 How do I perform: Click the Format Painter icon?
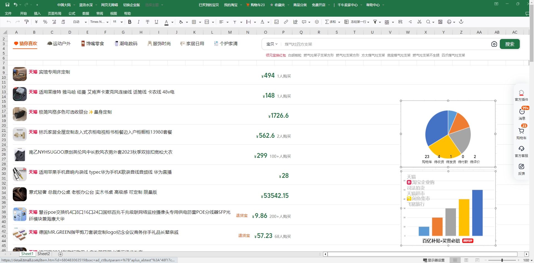tap(27, 22)
